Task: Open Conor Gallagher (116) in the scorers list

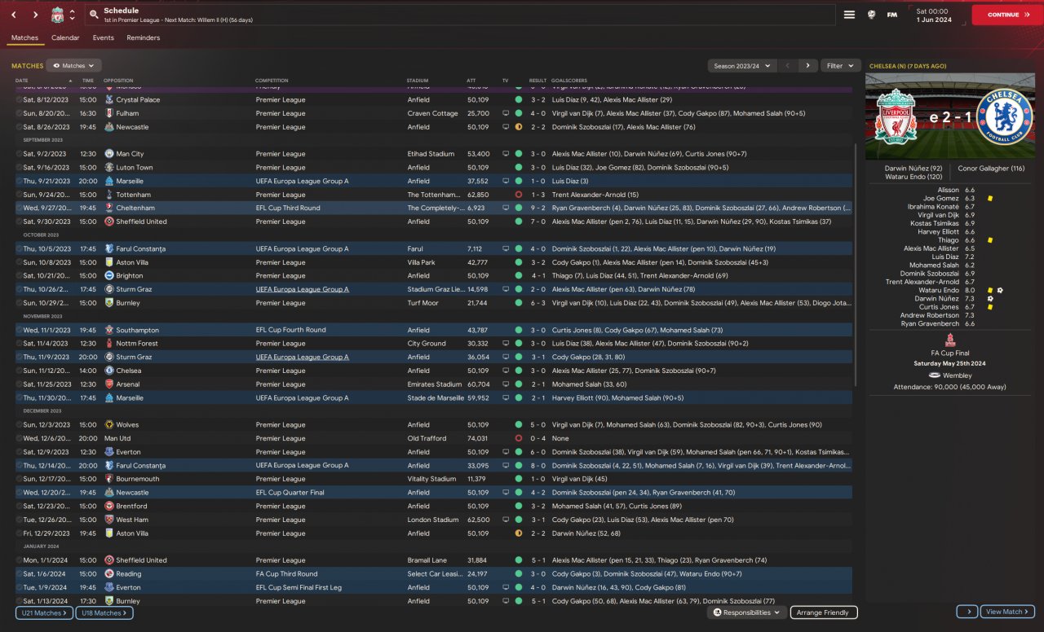Action: pos(991,169)
